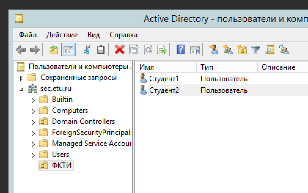The height and width of the screenshot is (193, 308).
Task: Open Help with the question mark icon
Action: [x=181, y=49]
